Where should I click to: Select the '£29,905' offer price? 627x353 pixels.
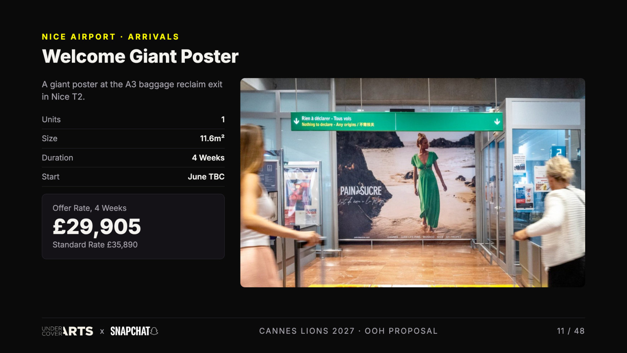(97, 226)
